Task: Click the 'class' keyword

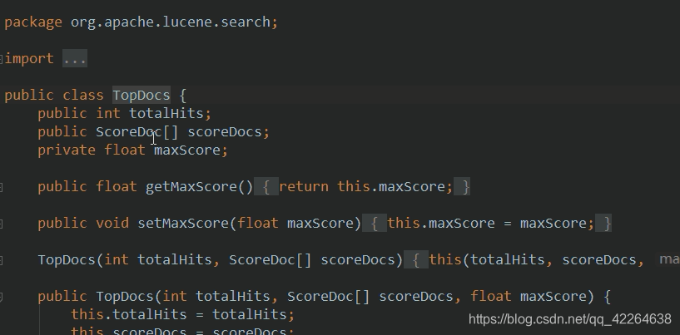Action: point(83,96)
